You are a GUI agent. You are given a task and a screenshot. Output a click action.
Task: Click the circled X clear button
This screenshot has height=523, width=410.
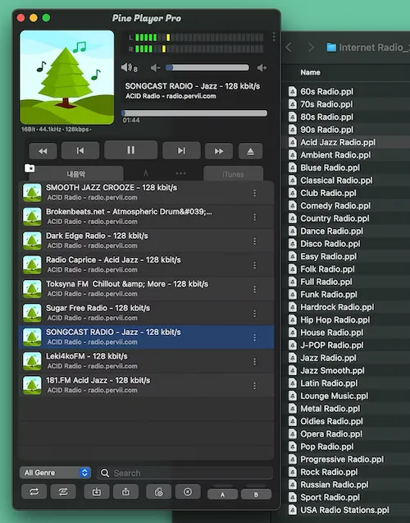(188, 492)
